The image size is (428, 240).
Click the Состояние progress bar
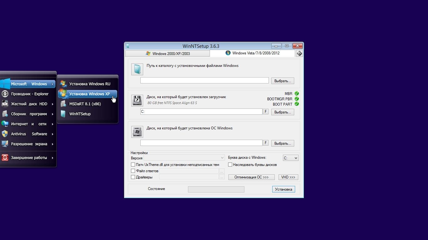216,189
